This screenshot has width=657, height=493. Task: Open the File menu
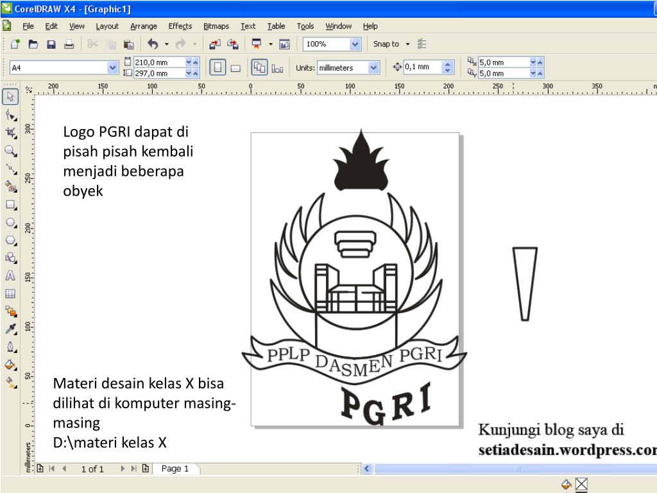[28, 26]
